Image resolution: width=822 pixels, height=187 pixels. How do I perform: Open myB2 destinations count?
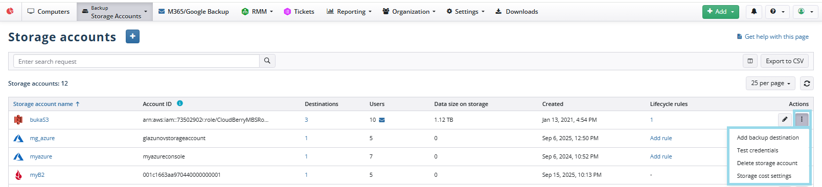pos(306,175)
